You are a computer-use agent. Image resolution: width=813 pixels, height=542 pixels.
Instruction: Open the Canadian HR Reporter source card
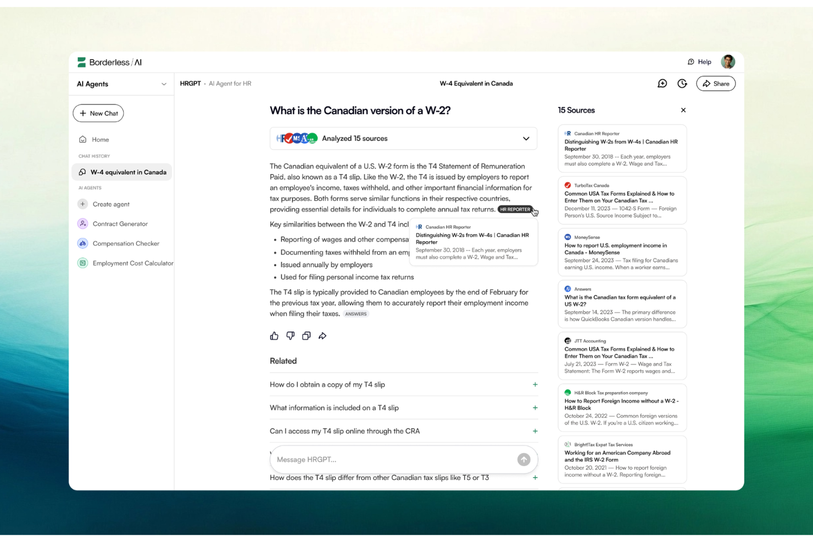pos(622,149)
